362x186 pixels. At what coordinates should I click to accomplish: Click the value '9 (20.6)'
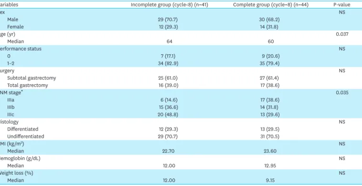coord(271,56)
